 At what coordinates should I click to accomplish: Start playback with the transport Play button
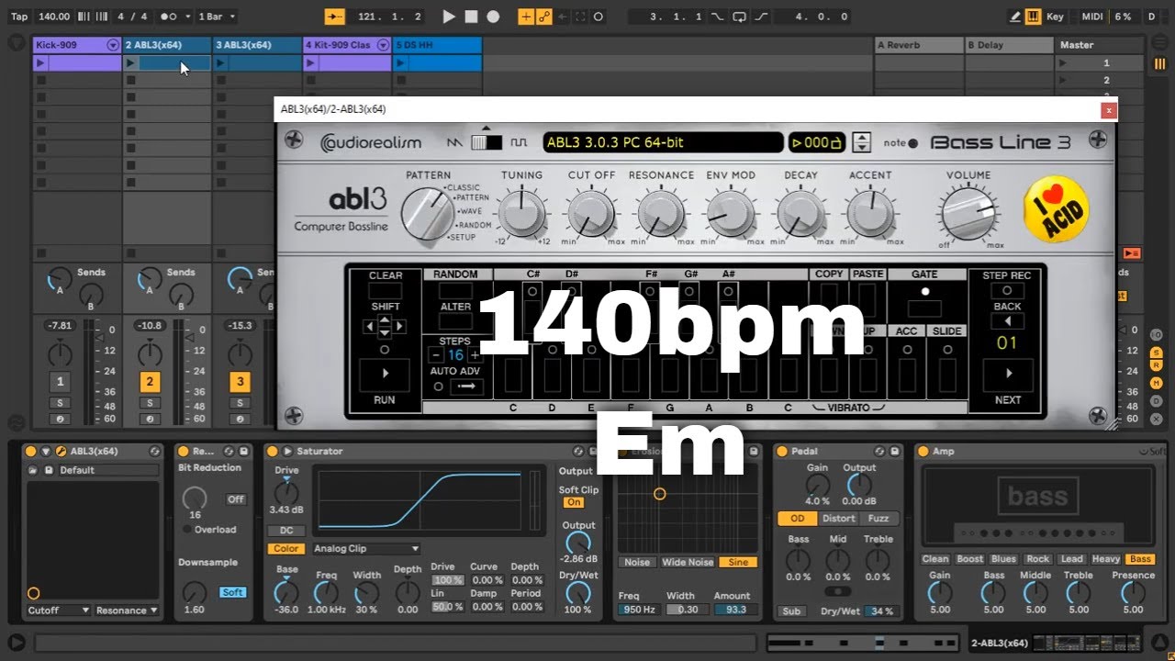(449, 17)
